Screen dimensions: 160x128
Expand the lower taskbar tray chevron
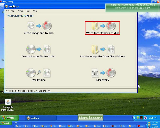pos(147,124)
